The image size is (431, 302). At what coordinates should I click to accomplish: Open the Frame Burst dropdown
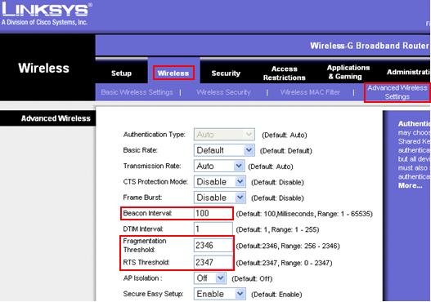[x=220, y=198]
